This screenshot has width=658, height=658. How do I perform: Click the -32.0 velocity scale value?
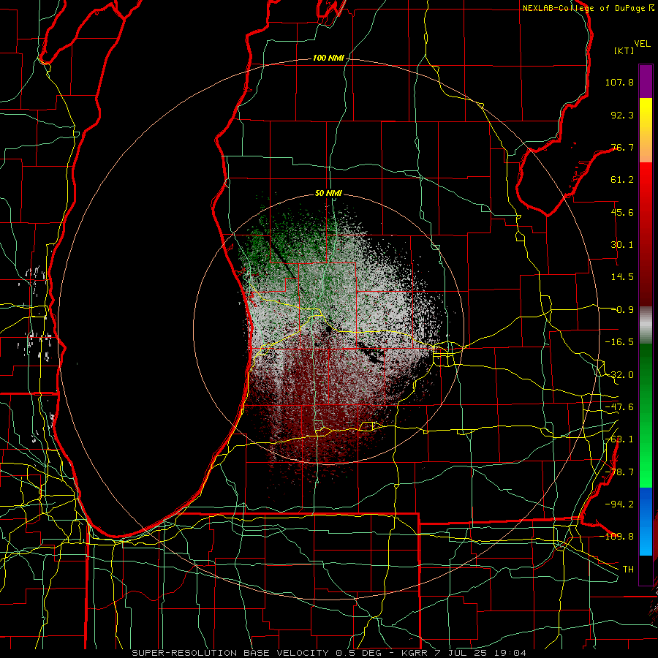(619, 375)
